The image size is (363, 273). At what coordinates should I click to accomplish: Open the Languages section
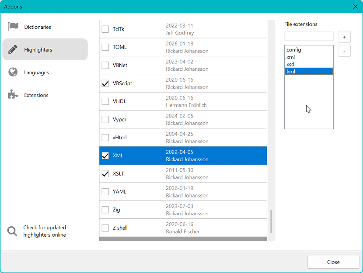click(x=45, y=73)
